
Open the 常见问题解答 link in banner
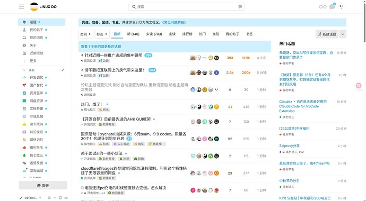coord(174,22)
